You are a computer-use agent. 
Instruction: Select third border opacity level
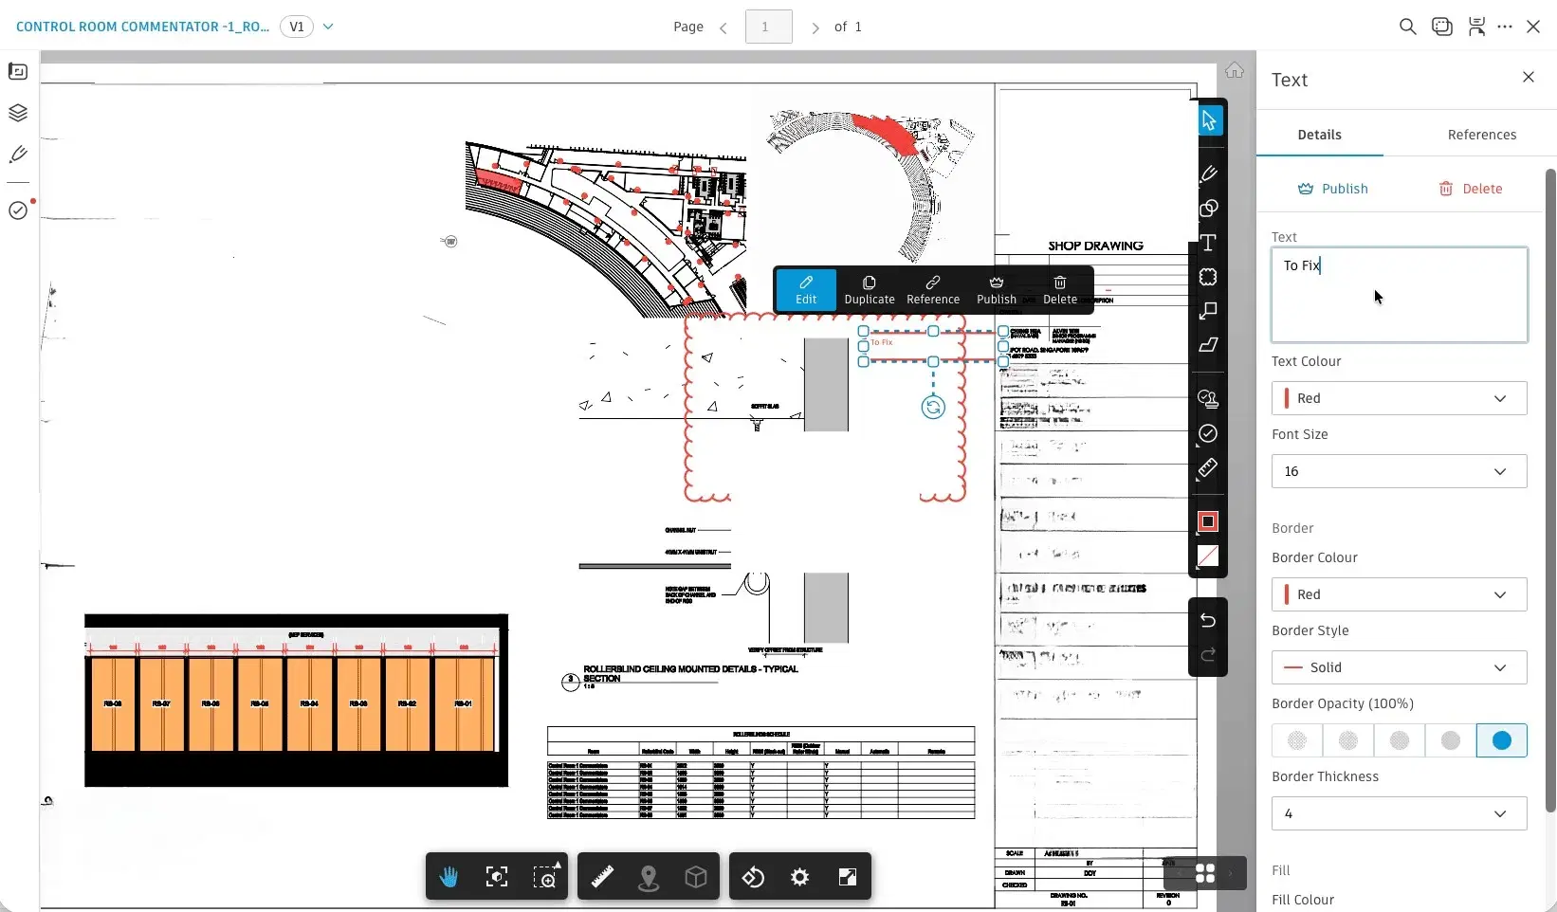1400,740
